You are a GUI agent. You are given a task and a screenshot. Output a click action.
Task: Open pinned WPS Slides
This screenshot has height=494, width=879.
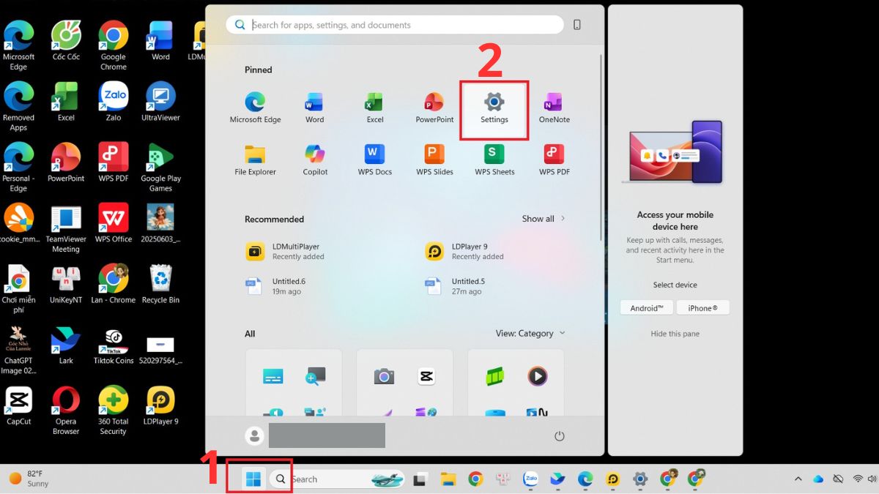[434, 160]
